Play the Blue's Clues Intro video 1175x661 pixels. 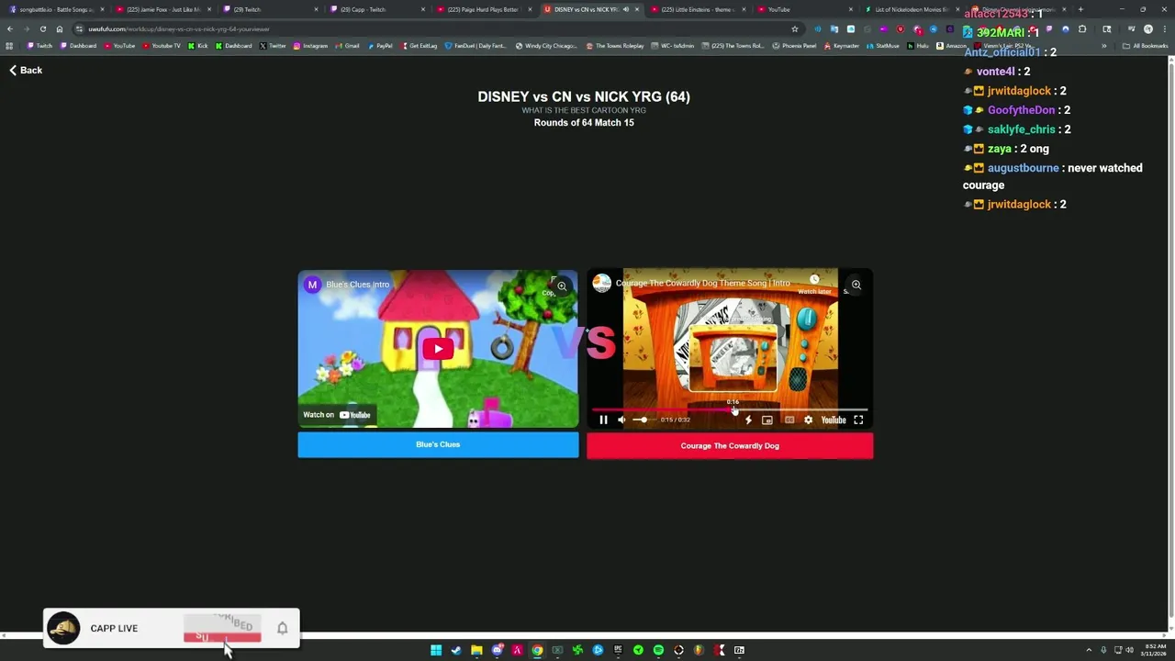438,349
